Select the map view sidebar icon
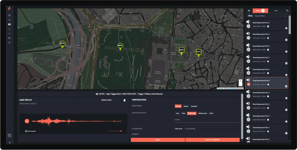 click(x=9, y=24)
